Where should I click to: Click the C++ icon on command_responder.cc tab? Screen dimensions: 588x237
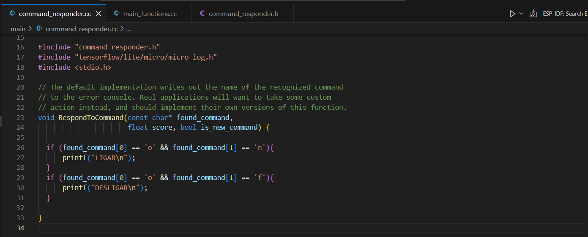click(x=13, y=14)
